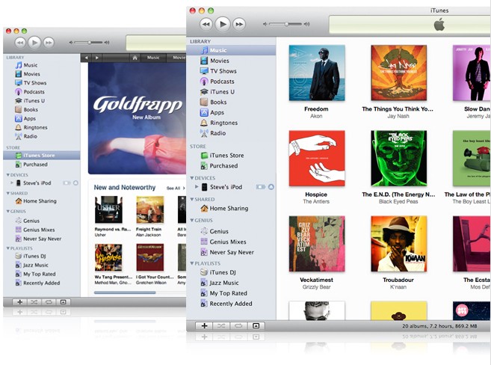Toggle artwork viewer in back window bottom bar
Image resolution: width=491 pixels, height=365 pixels.
click(63, 302)
